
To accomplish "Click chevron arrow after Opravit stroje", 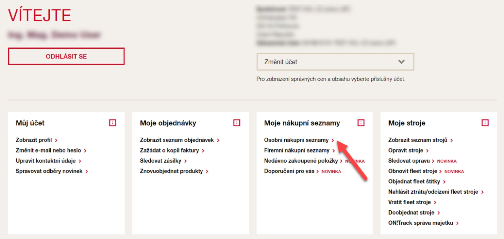I will pos(427,151).
